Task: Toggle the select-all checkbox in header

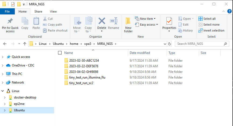Action: pyautogui.click(x=60, y=53)
